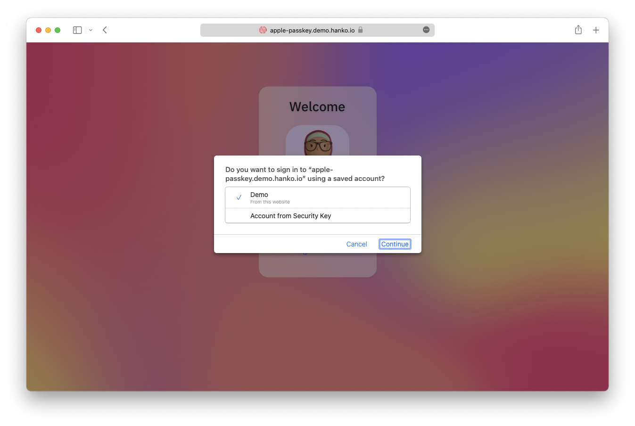Click Continue to sign in
The image size is (635, 426).
[395, 244]
